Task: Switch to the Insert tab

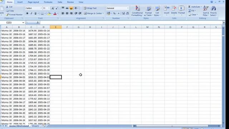Action: pos(20,2)
